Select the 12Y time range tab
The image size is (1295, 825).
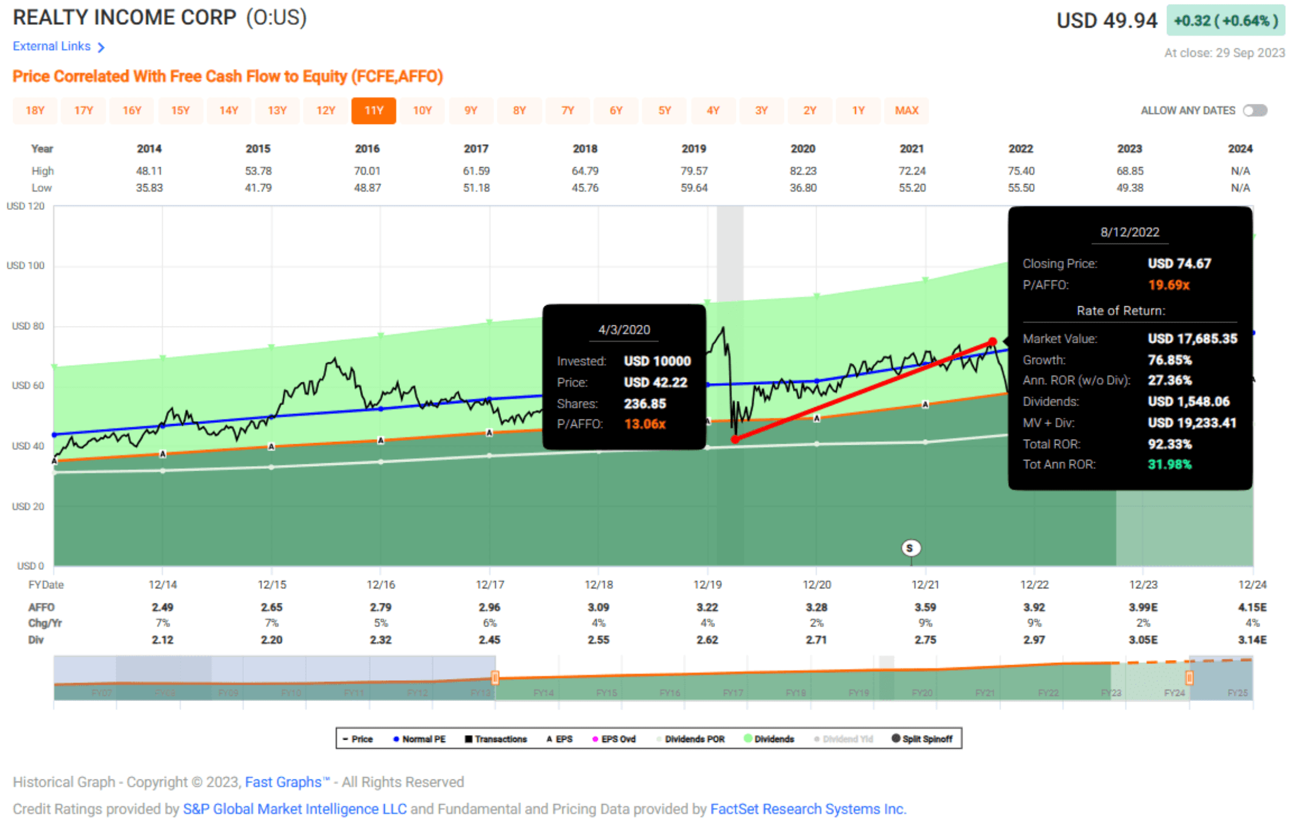pyautogui.click(x=326, y=110)
